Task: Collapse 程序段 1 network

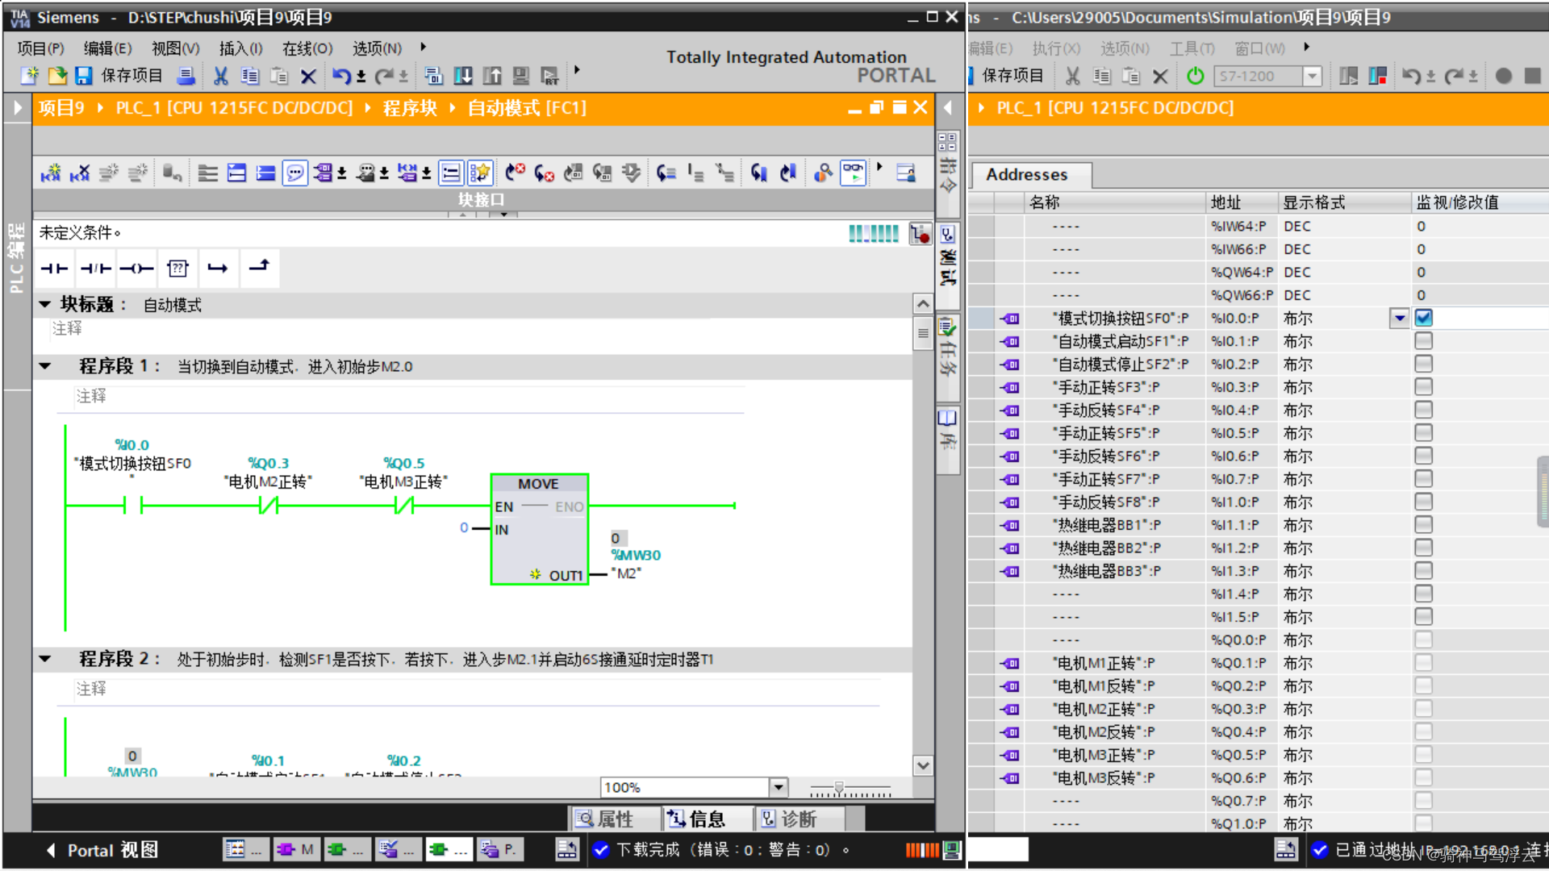Action: coord(45,366)
